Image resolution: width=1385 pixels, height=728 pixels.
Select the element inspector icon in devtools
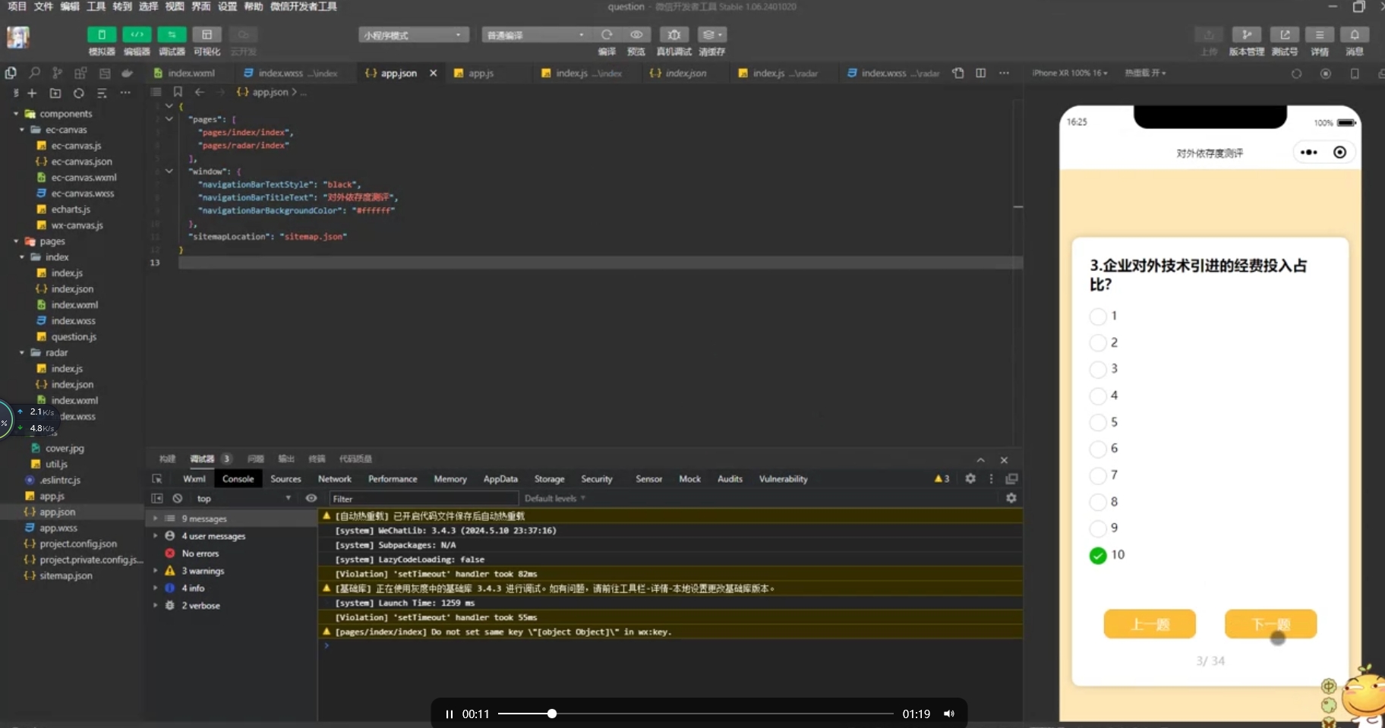click(157, 479)
